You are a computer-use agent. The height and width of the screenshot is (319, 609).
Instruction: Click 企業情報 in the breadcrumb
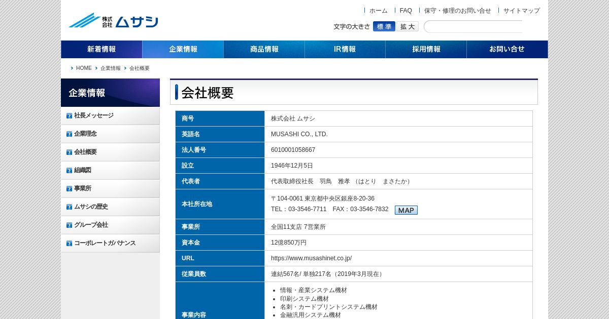tap(111, 68)
